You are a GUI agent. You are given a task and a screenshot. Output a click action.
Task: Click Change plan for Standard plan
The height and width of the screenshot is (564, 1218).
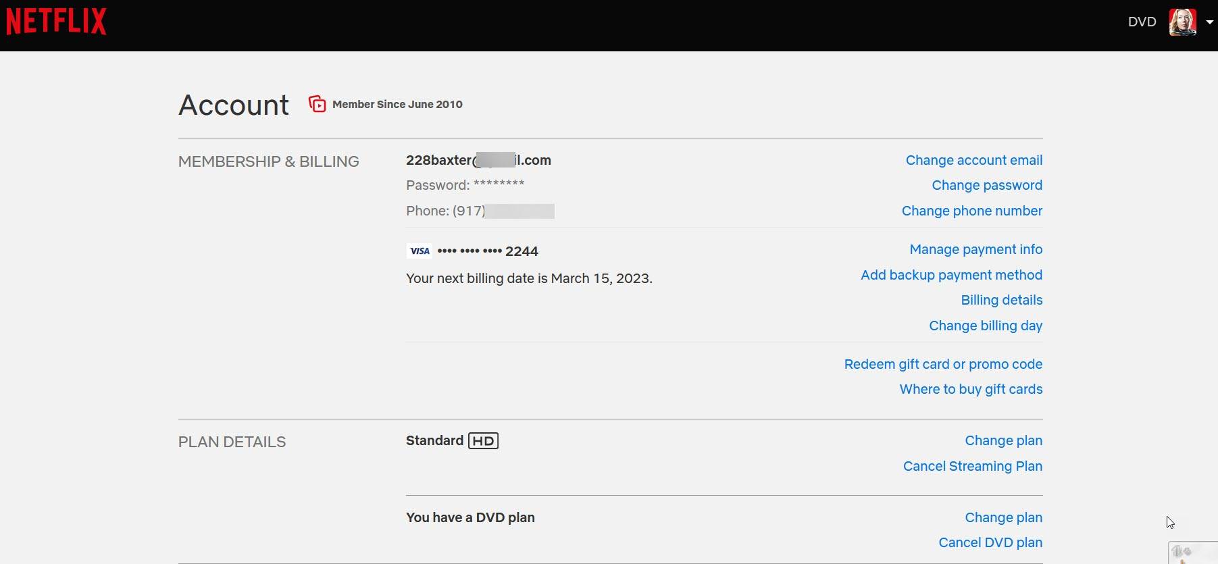(1003, 440)
